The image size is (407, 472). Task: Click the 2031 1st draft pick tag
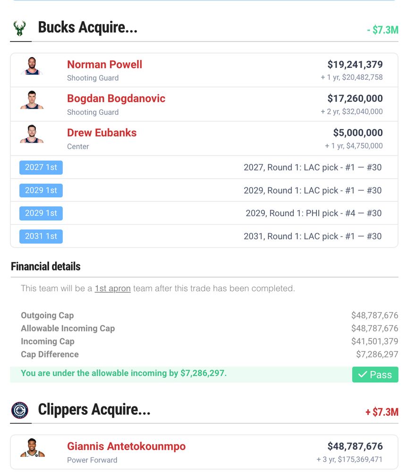click(41, 236)
